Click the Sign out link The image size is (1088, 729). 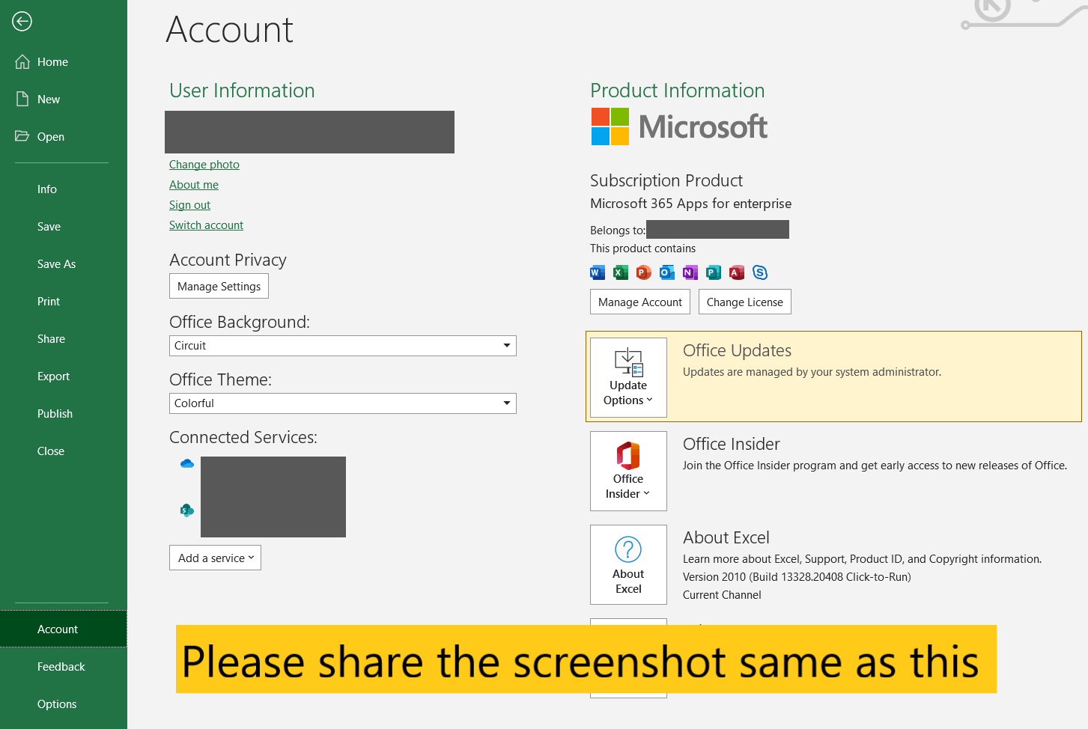tap(189, 205)
